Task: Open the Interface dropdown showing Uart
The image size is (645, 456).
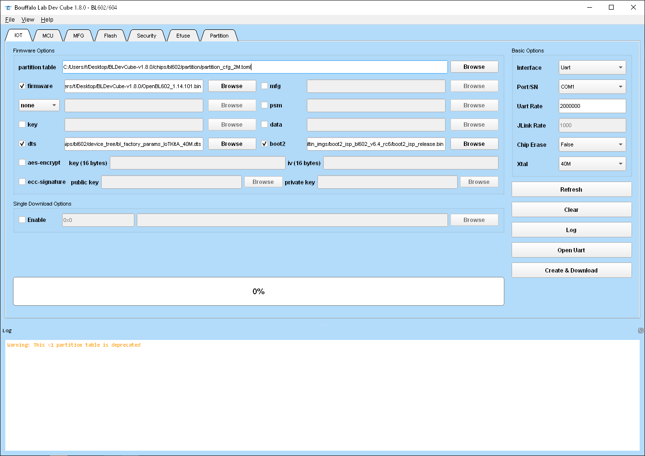Action: pyautogui.click(x=592, y=67)
